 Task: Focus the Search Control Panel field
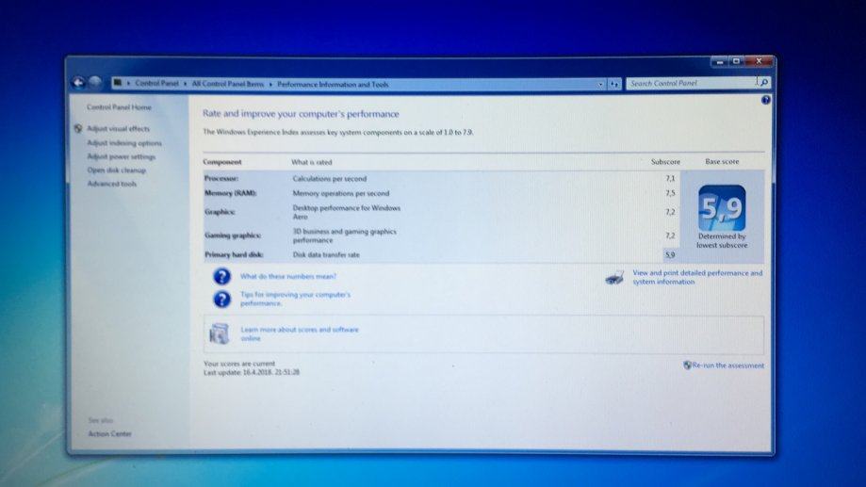(x=692, y=84)
